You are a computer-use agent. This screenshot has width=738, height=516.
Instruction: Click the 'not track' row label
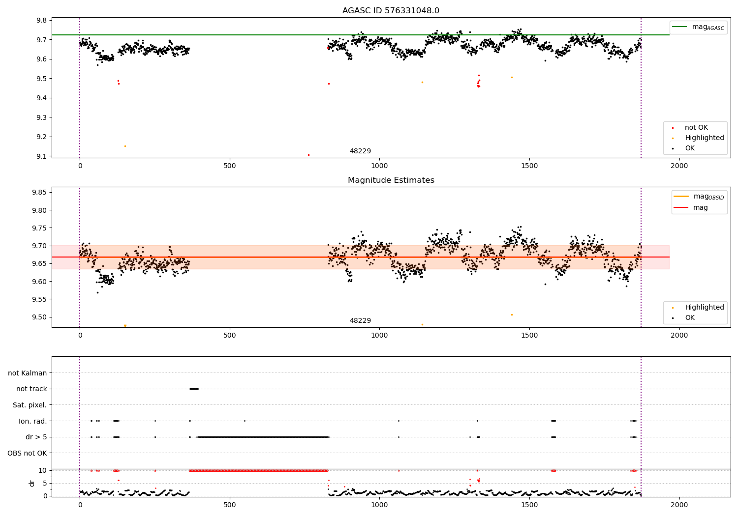(31, 389)
